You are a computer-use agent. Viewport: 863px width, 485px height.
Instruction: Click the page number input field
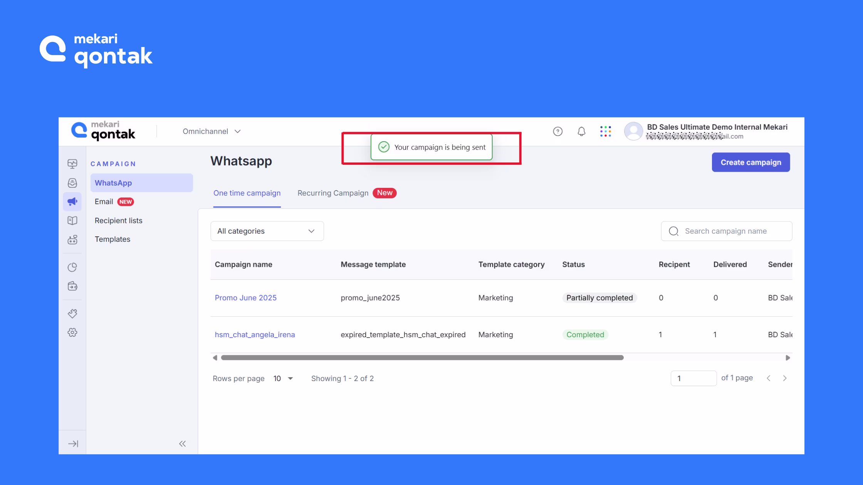click(x=693, y=378)
